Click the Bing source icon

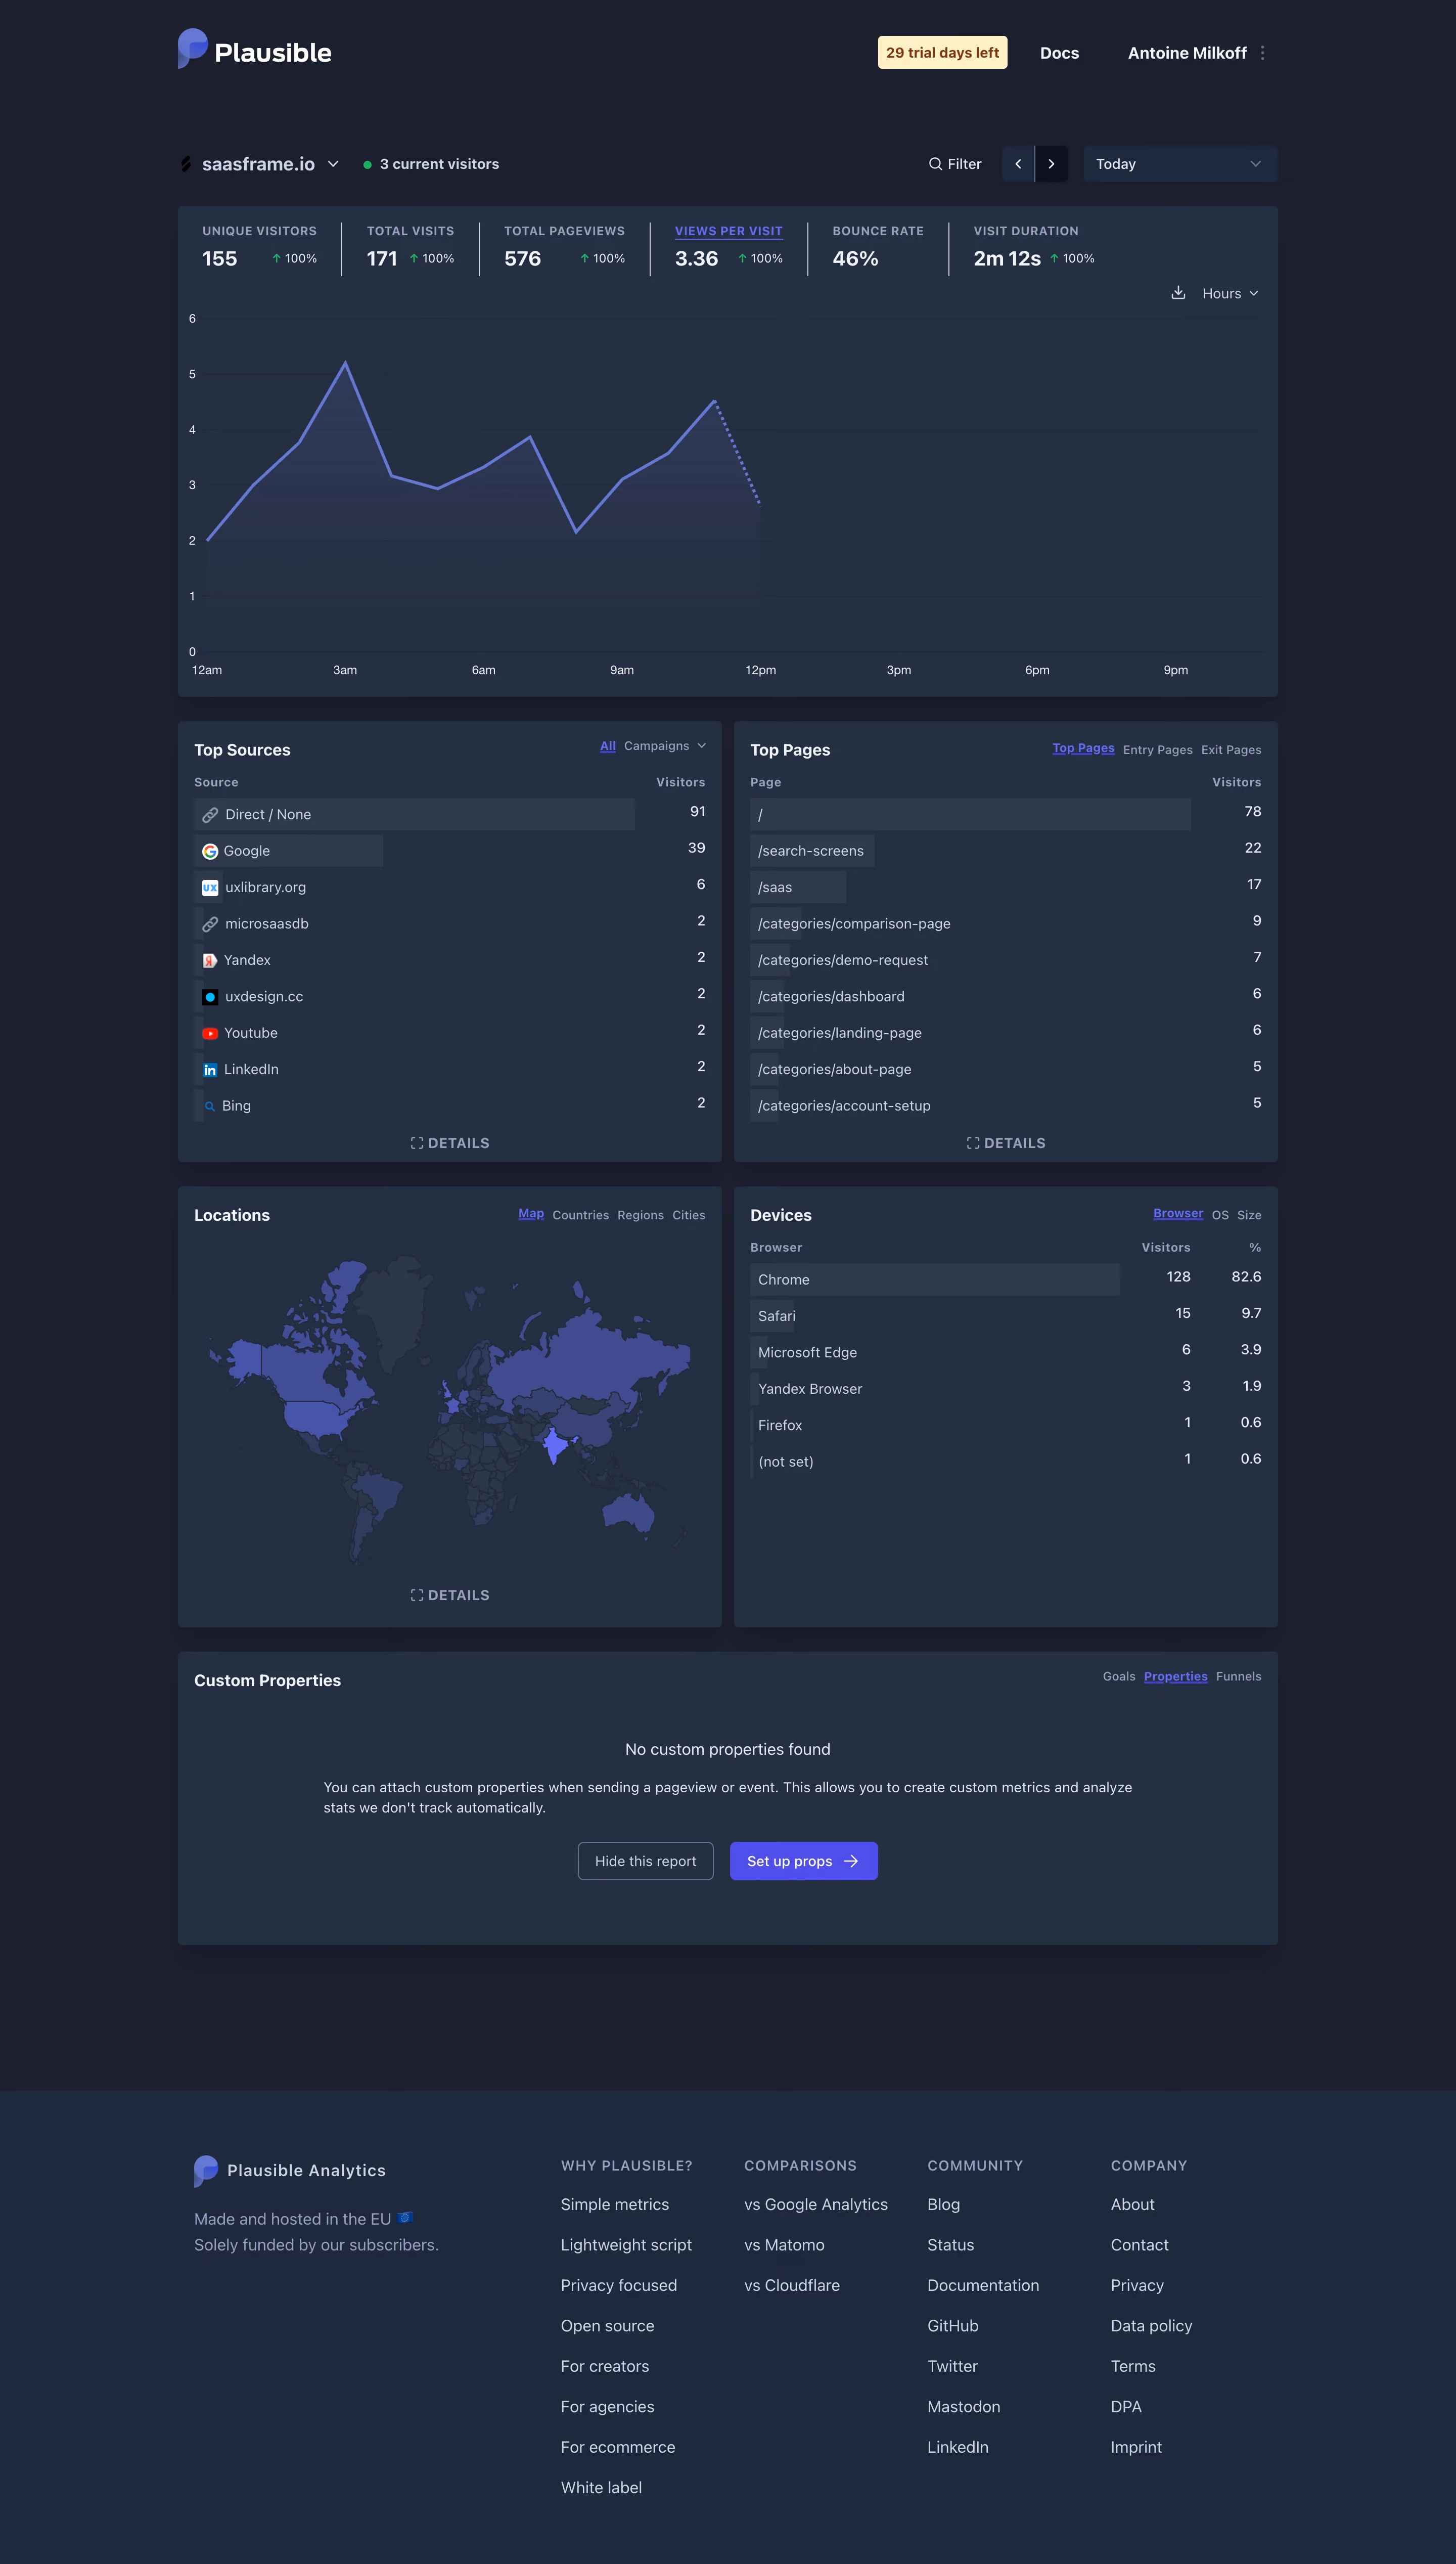210,1106
